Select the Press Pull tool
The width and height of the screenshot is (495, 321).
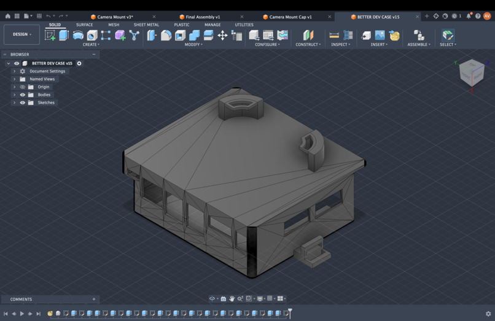click(x=152, y=36)
